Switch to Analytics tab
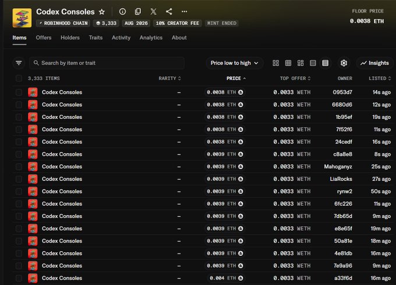Image resolution: width=396 pixels, height=285 pixels. click(x=151, y=38)
